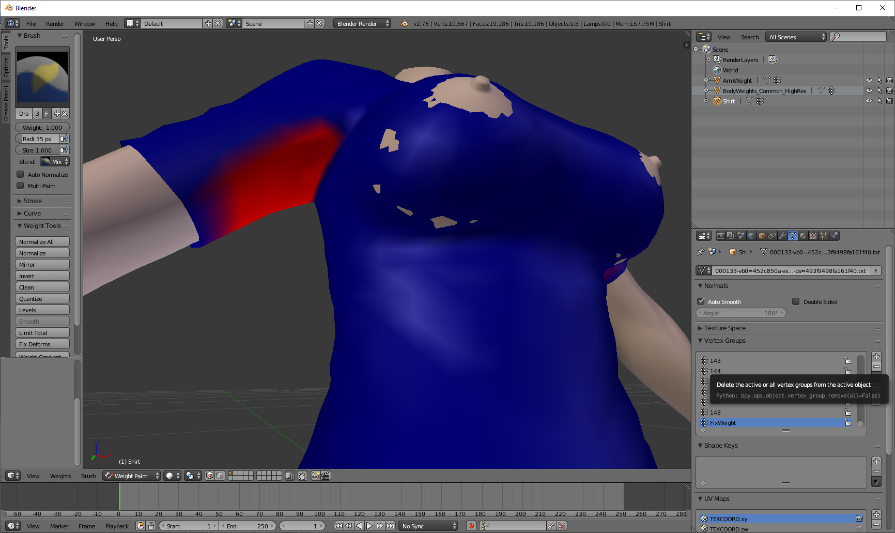This screenshot has width=895, height=533.
Task: Click the OpenGL render animation clapper icon
Action: [326, 476]
